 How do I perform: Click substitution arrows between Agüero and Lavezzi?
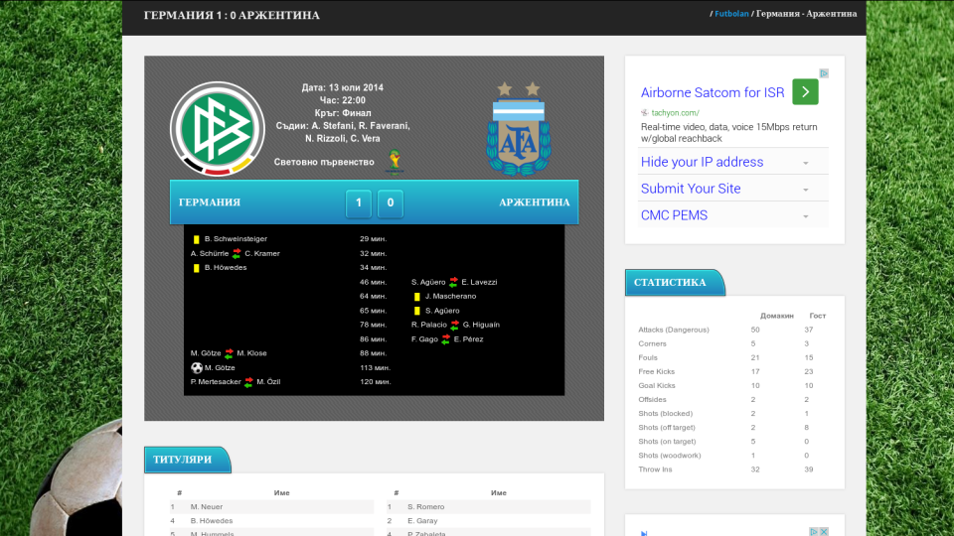click(453, 282)
